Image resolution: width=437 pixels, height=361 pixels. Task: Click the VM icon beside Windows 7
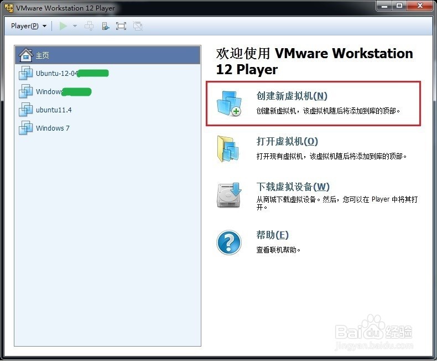25,128
